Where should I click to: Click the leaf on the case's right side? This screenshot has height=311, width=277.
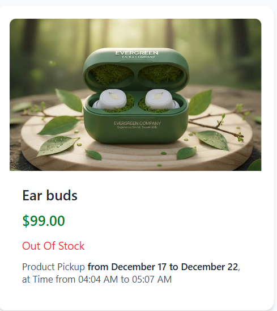point(200,103)
